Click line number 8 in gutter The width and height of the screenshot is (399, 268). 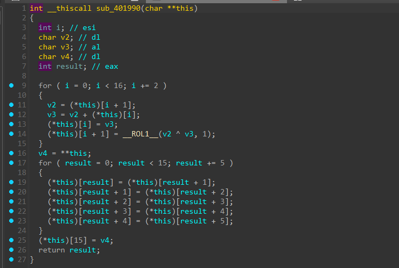tap(24, 76)
